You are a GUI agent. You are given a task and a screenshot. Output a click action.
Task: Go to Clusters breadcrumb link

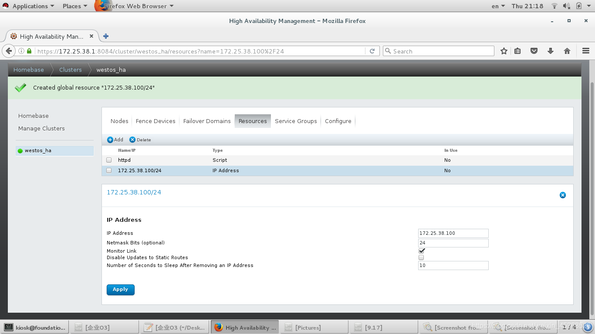point(71,70)
